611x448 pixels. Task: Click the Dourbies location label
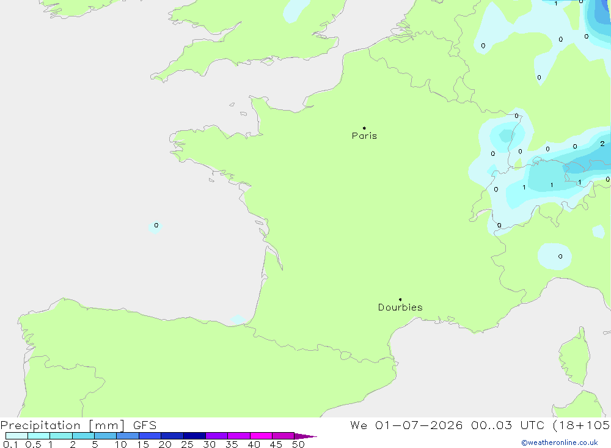400,307
